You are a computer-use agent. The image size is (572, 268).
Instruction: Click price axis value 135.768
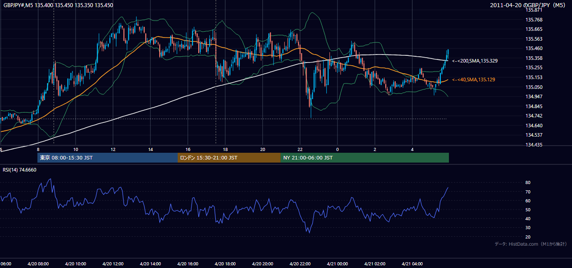point(534,20)
